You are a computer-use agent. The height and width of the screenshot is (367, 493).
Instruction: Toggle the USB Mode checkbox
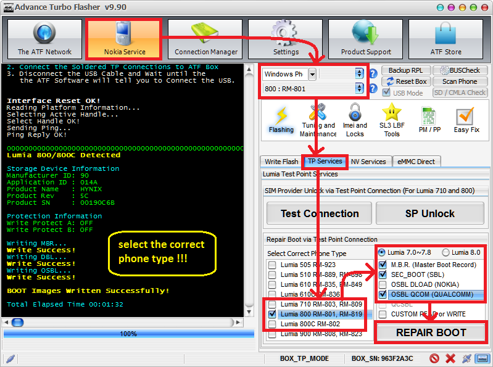(386, 93)
